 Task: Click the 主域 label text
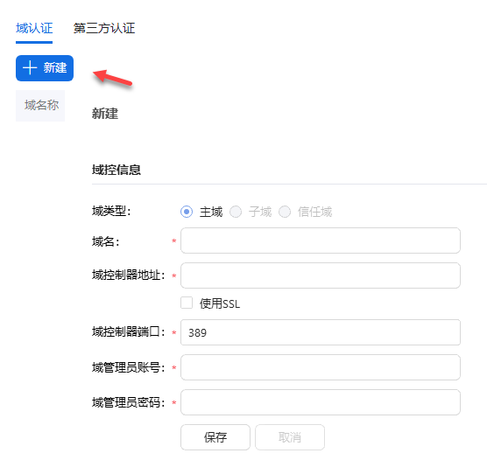click(x=211, y=213)
